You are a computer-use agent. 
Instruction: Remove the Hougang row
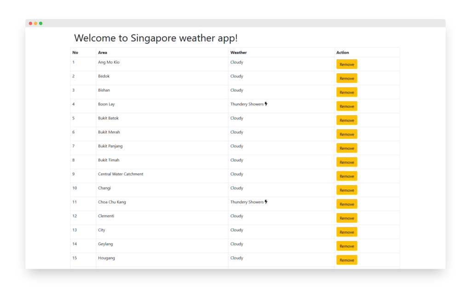(x=347, y=260)
